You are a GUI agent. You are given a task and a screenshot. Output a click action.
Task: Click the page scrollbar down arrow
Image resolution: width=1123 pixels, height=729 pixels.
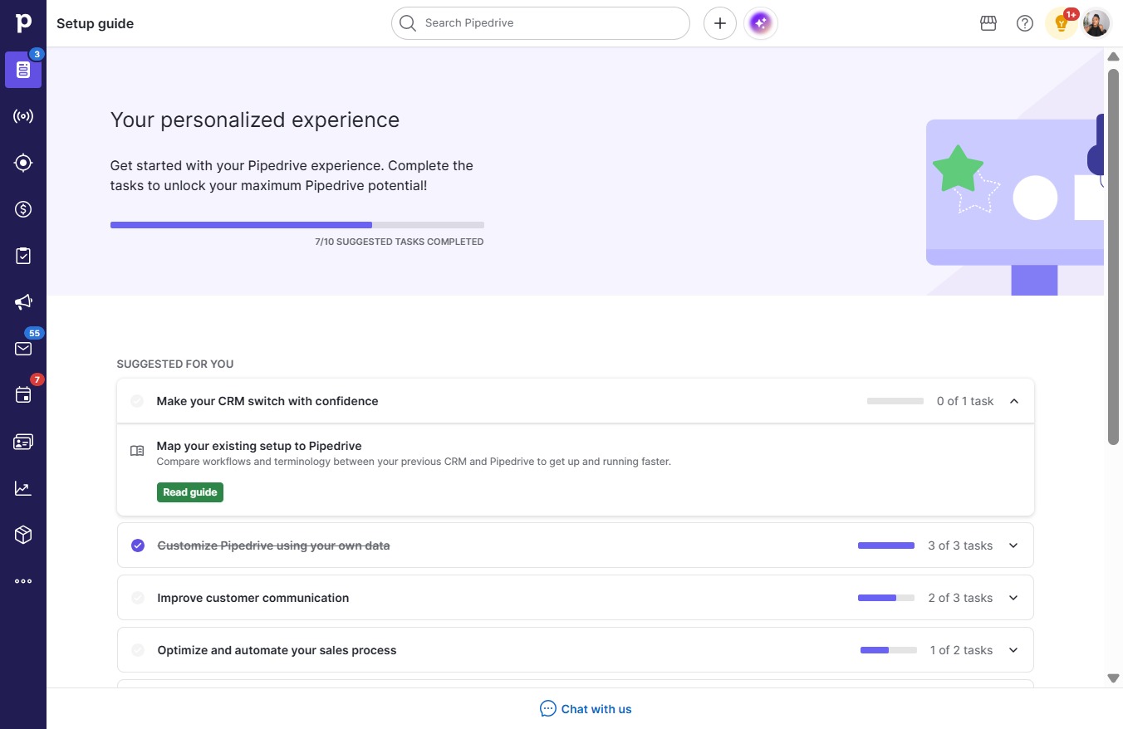(1114, 678)
